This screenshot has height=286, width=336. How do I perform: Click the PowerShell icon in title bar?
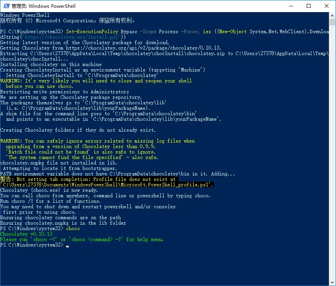pos(6,6)
